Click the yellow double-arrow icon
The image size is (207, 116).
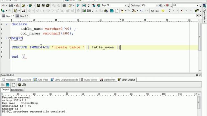[x=163, y=11]
